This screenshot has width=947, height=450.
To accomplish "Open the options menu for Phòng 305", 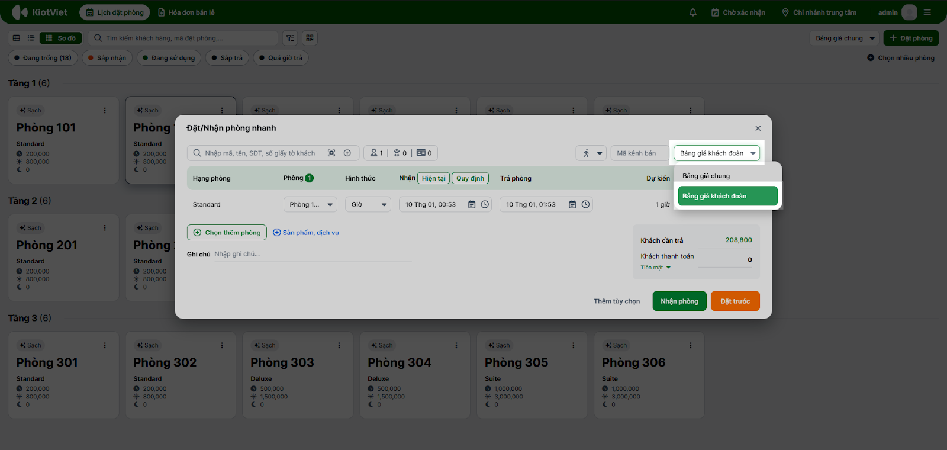I will pyautogui.click(x=574, y=345).
